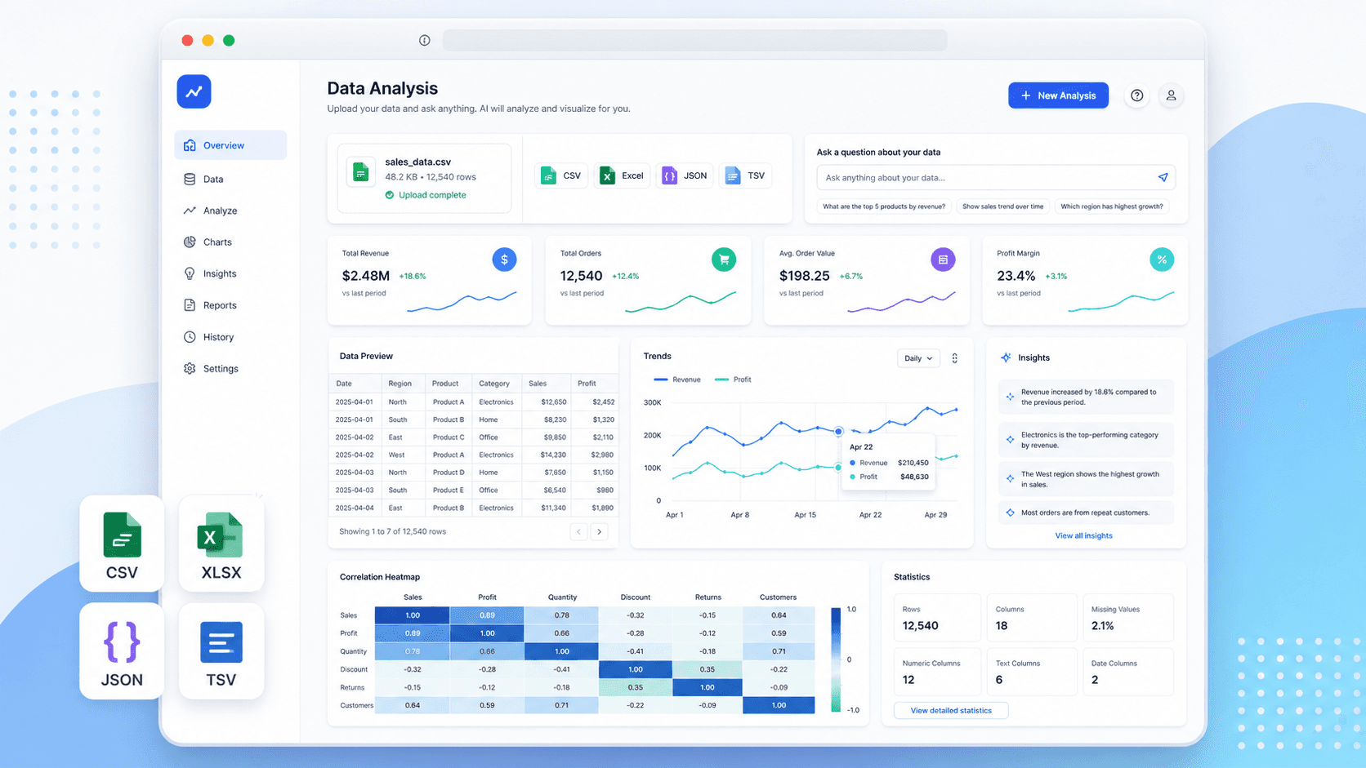
Task: Open the Overview sidebar item
Action: pos(230,145)
